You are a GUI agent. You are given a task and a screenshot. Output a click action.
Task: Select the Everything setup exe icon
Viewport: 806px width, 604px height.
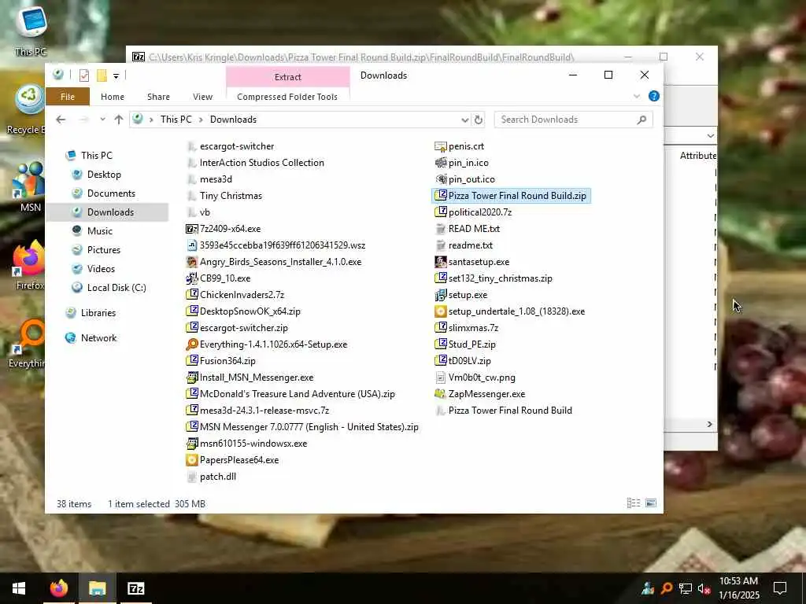(192, 344)
